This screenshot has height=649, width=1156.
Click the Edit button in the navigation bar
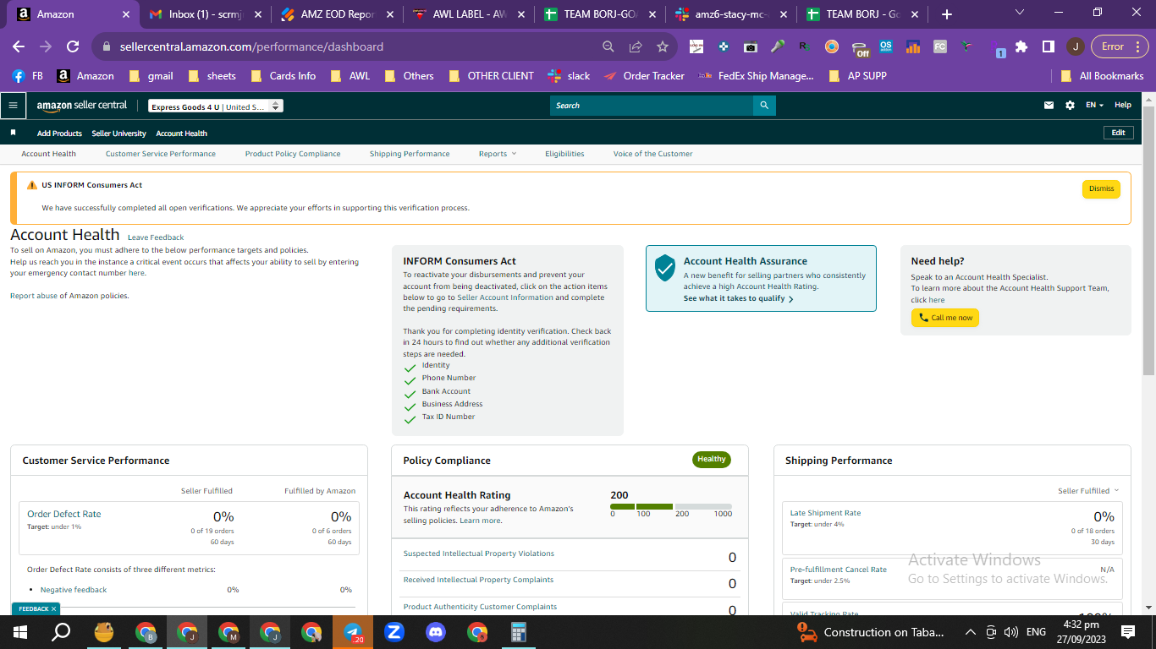(x=1118, y=133)
